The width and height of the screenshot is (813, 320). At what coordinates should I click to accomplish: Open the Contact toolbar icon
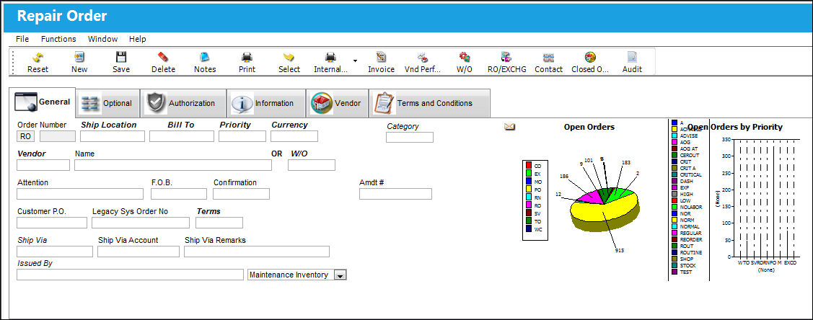[x=548, y=58]
